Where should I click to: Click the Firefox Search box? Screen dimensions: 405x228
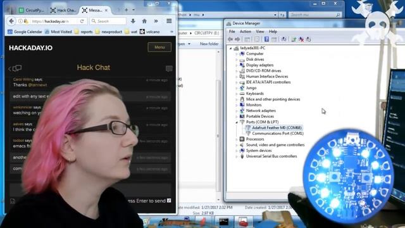click(108, 21)
